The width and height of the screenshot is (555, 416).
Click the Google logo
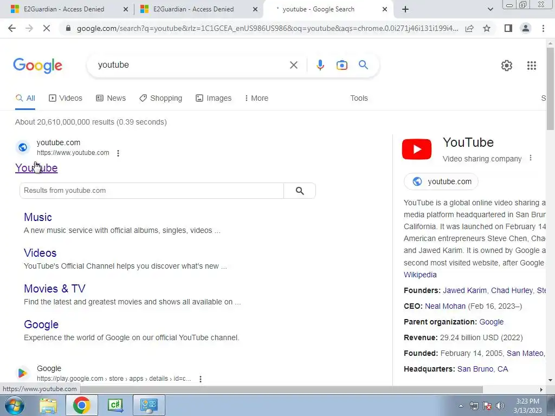[37, 66]
